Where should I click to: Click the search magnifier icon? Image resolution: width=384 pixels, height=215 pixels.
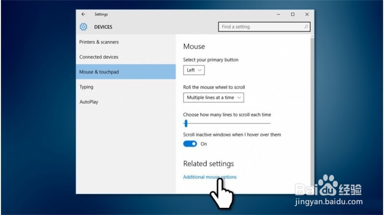(306, 27)
